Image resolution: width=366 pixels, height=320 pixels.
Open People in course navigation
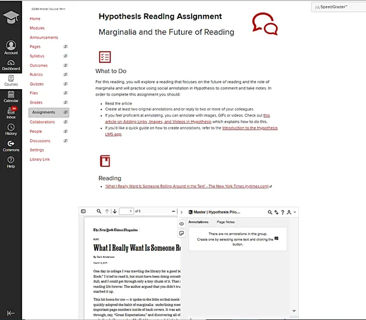36,132
